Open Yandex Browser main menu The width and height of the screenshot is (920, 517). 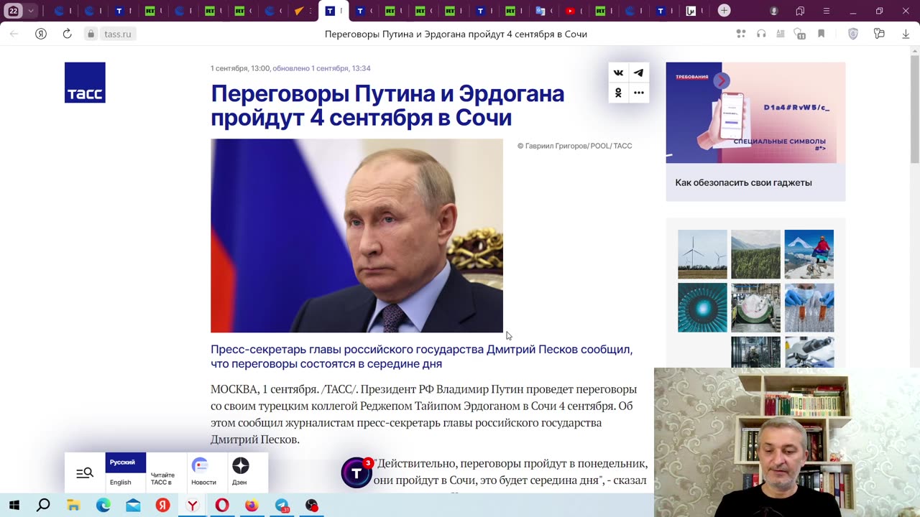(827, 11)
